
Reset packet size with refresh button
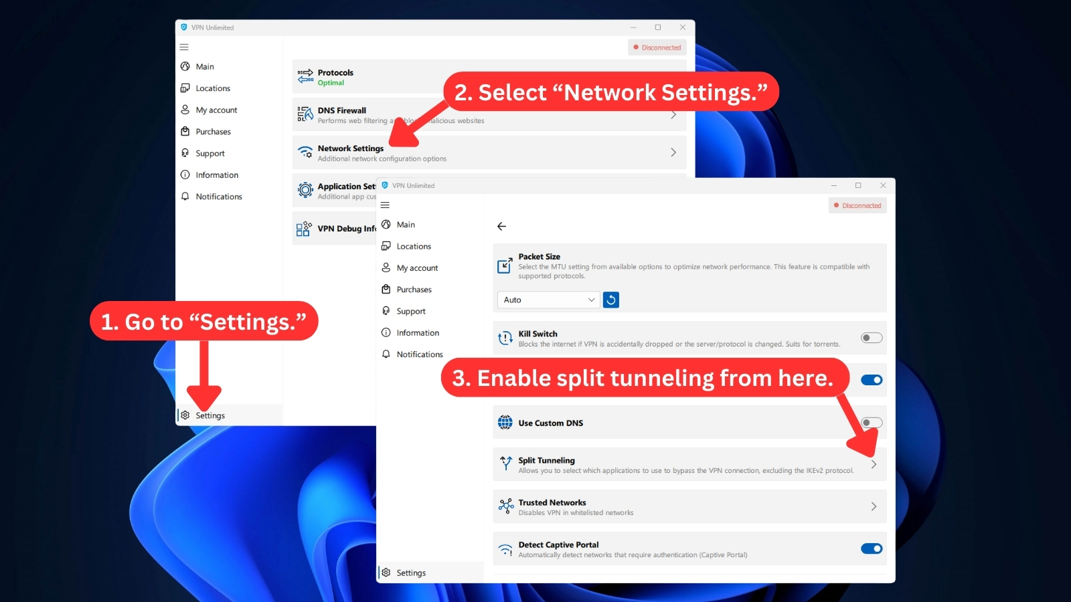pyautogui.click(x=610, y=300)
